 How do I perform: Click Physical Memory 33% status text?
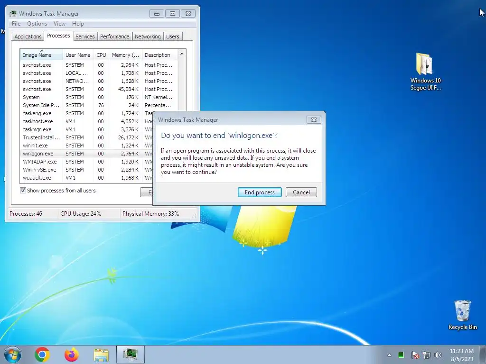(x=150, y=214)
